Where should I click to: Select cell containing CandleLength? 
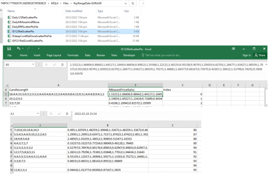coord(59,90)
